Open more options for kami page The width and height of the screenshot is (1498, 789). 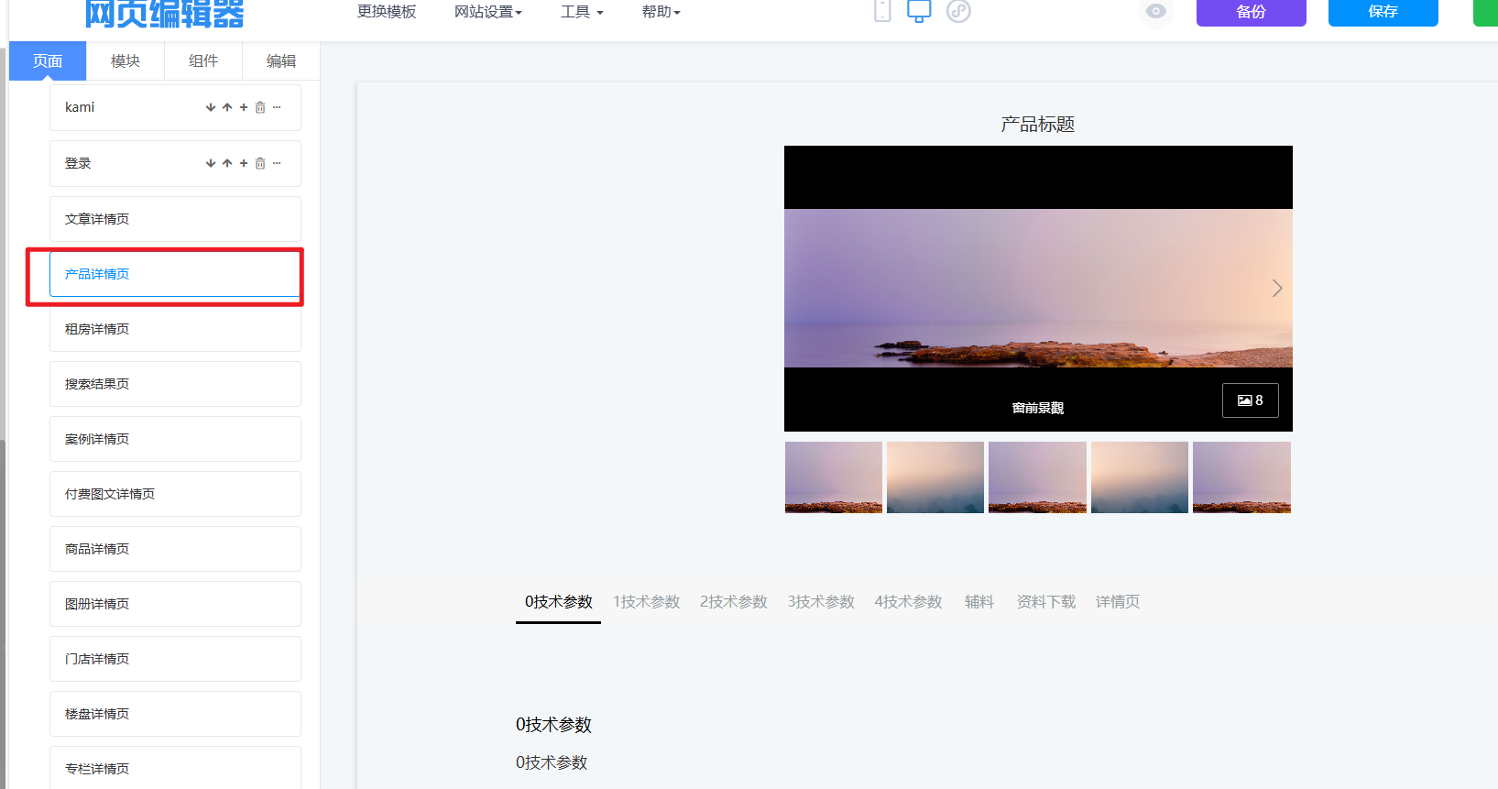tap(277, 107)
